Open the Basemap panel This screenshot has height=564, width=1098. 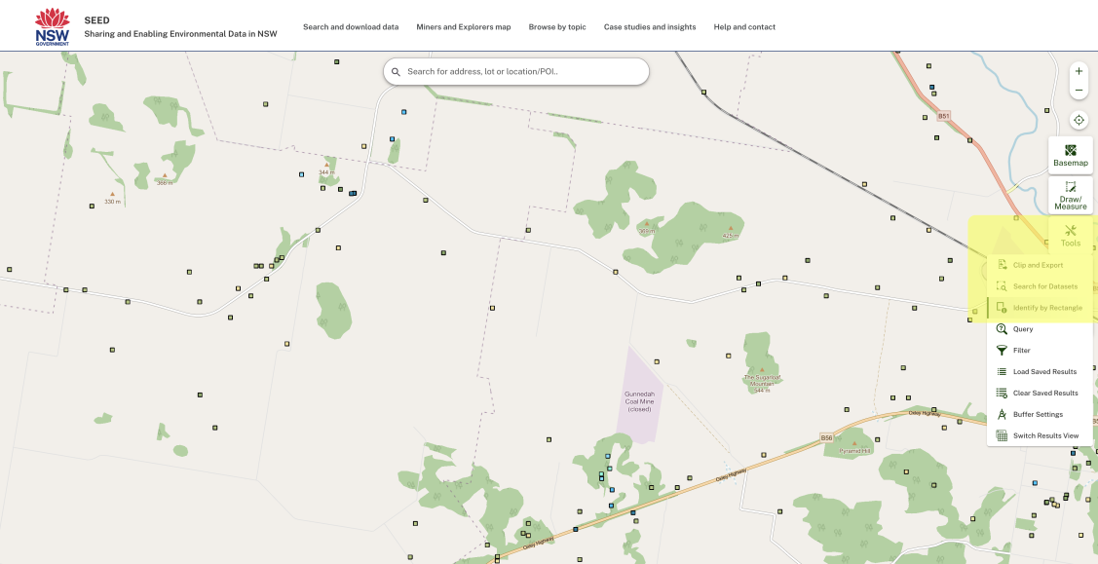1070,155
